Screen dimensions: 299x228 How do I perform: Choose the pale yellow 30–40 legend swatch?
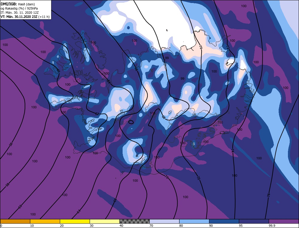pyautogui.click(x=105, y=221)
